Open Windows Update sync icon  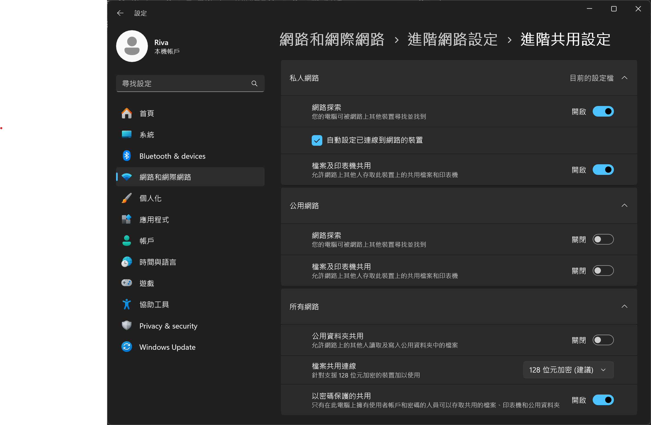pyautogui.click(x=126, y=347)
